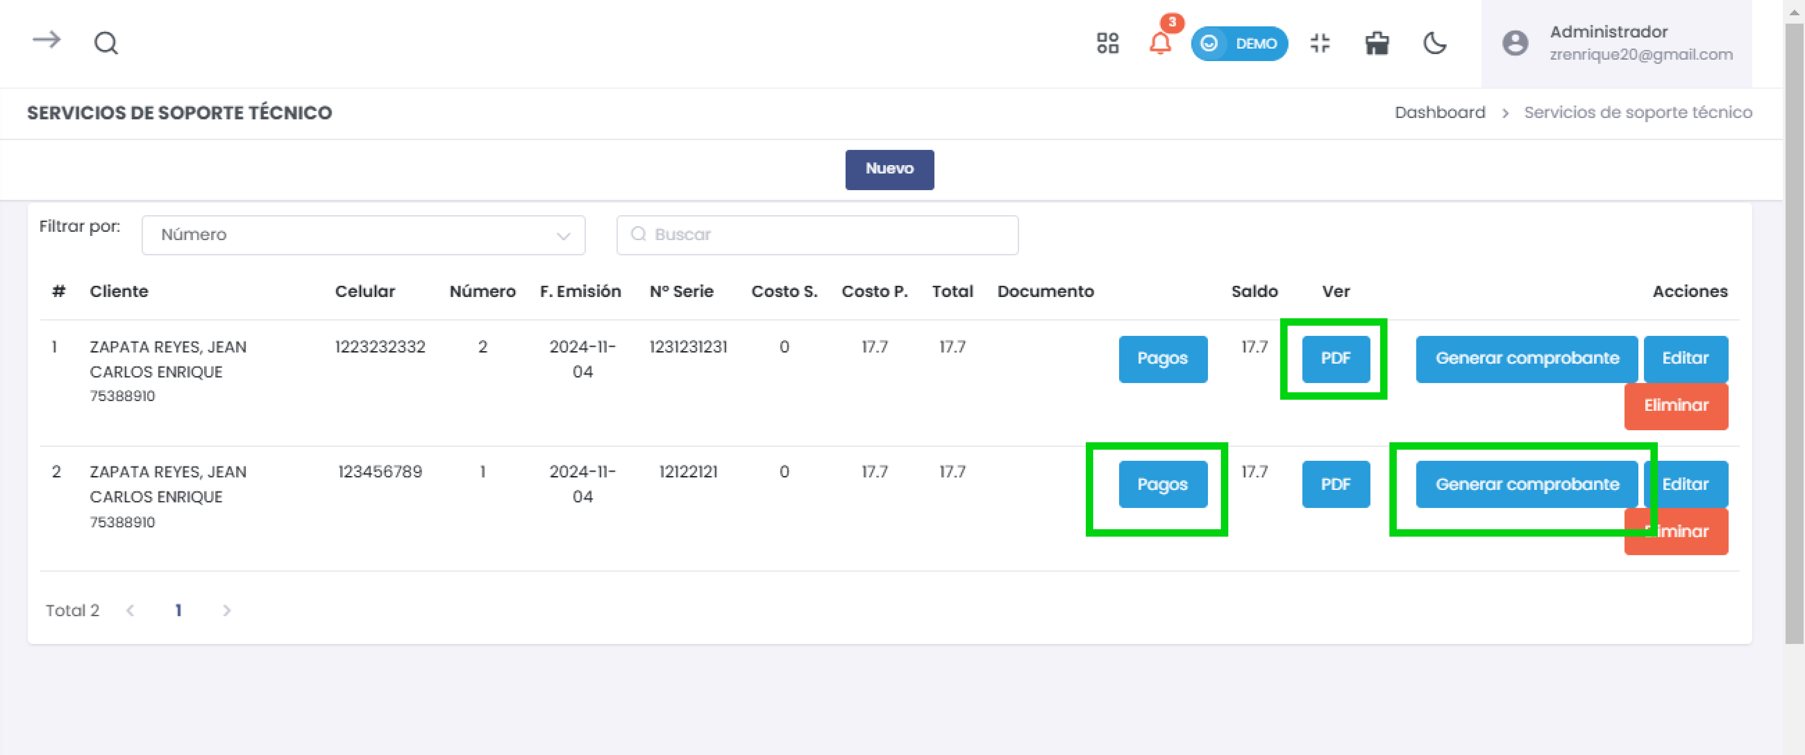This screenshot has height=755, width=1805.
Task: Open the Número filter dropdown
Action: (363, 235)
